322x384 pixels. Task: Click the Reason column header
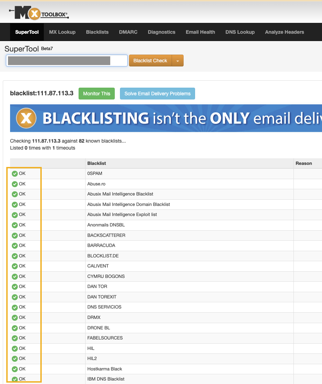pos(304,163)
